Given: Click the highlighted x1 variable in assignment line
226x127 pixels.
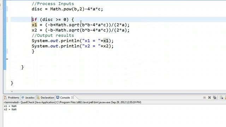Looking at the screenshot, I should pyautogui.click(x=34, y=25).
